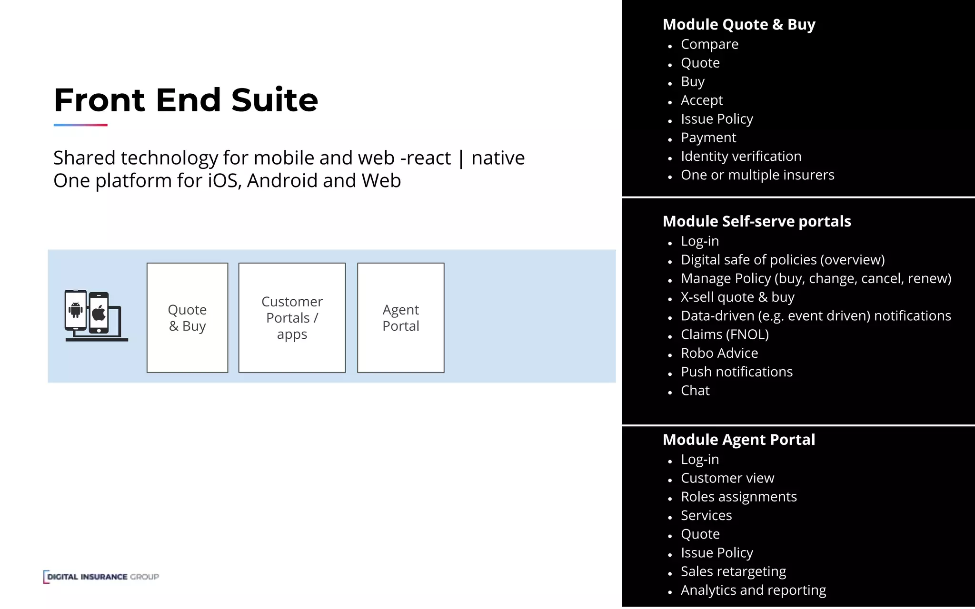The image size is (975, 609).
Task: Click the Identity verification bullet
Action: pos(741,156)
